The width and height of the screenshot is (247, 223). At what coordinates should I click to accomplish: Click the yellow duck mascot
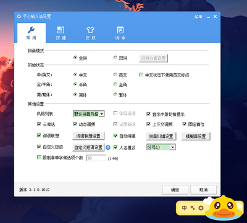click(x=224, y=208)
